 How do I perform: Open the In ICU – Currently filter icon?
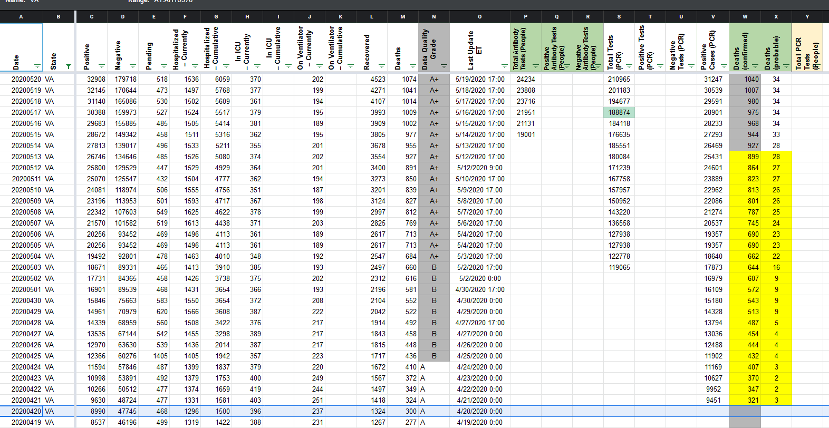(257, 66)
